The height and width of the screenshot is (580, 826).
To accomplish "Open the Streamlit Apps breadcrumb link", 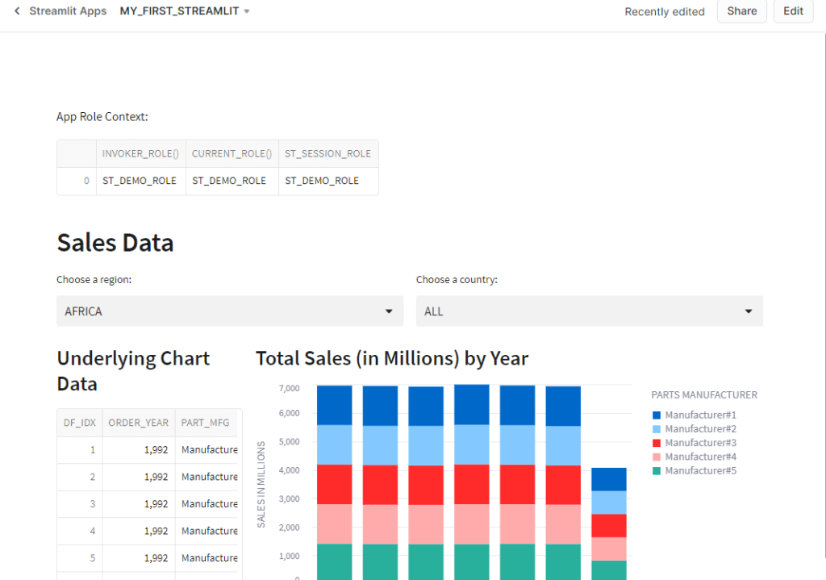I will 68,11.
